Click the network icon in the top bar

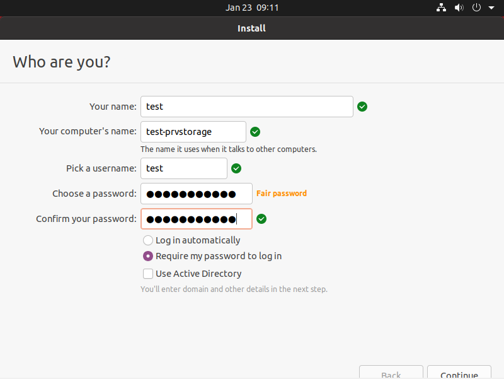[x=441, y=8]
